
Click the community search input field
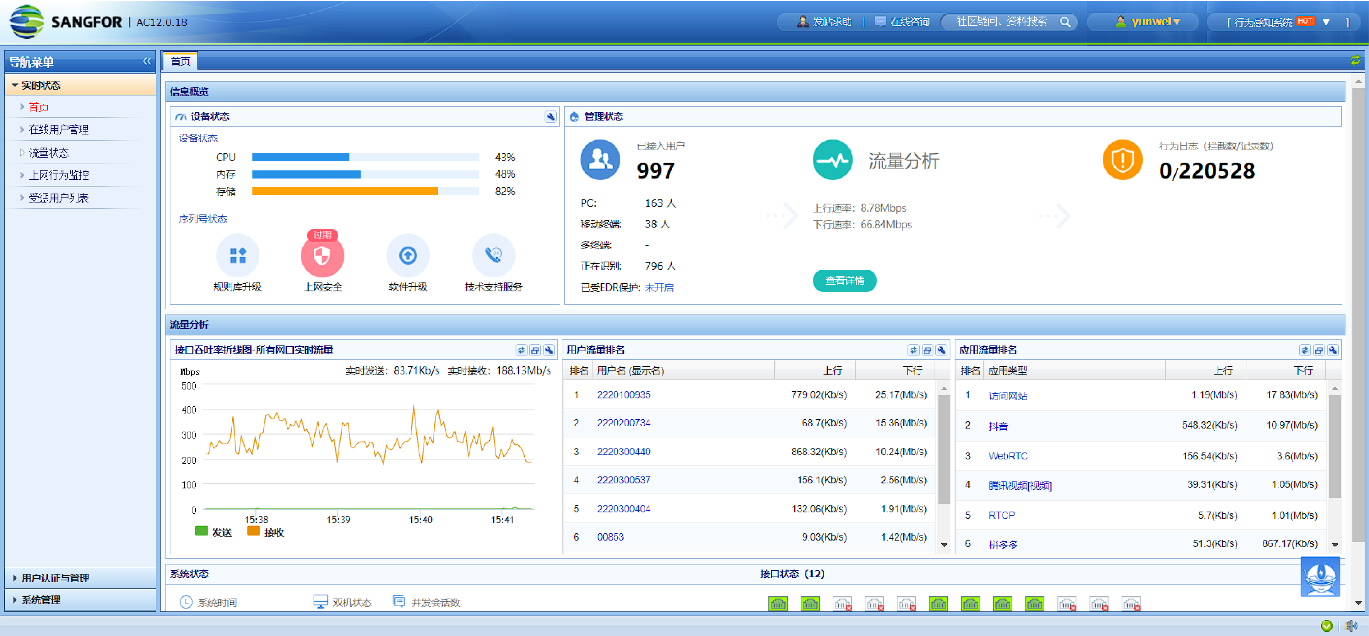(x=1001, y=22)
